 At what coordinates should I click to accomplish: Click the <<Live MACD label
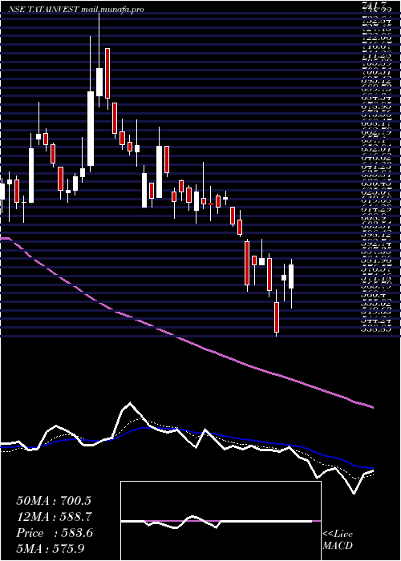338,540
